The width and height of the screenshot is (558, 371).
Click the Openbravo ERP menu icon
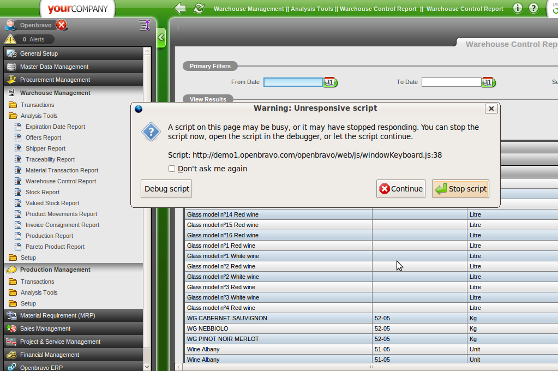(x=11, y=367)
